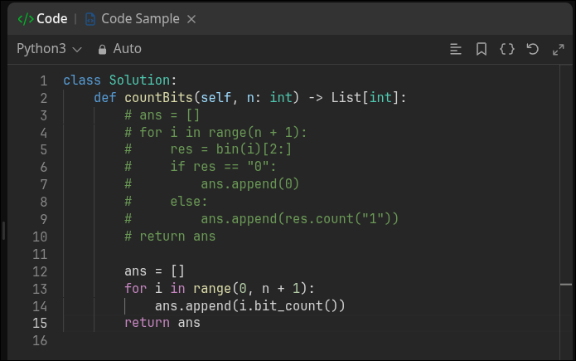Click the commented '# else:' line

[166, 202]
